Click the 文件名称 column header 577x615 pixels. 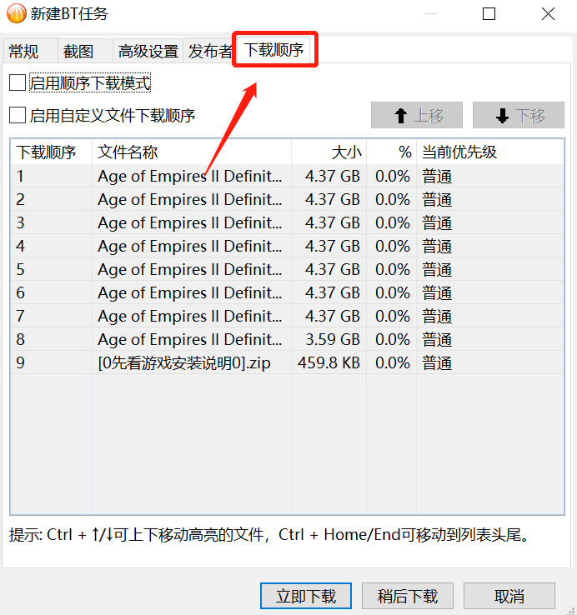[192, 152]
